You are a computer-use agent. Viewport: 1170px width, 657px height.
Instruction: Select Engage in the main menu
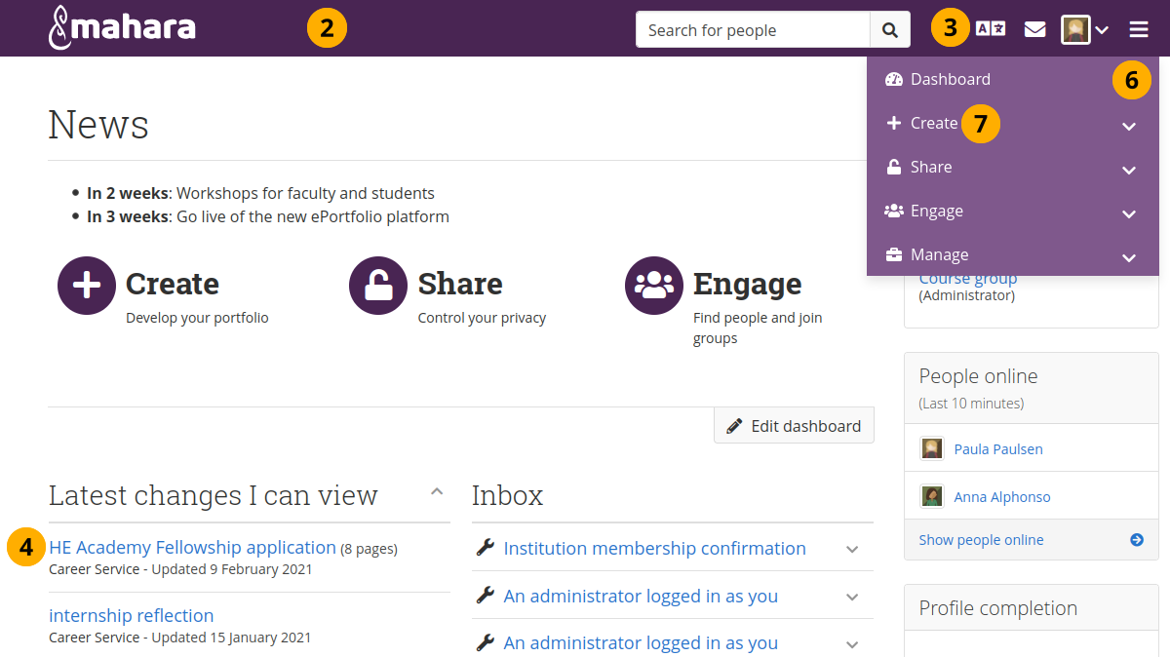(936, 211)
